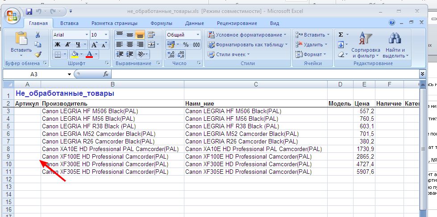This screenshot has width=437, height=217.
Task: Switch to Данные ribbon tab
Action: [x=195, y=23]
